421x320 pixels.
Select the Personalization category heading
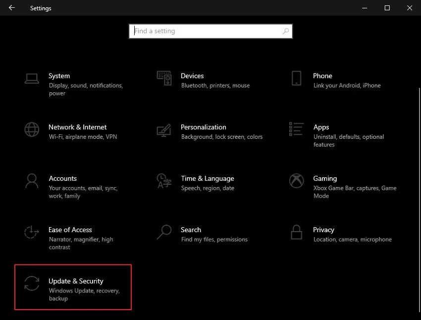pos(203,127)
